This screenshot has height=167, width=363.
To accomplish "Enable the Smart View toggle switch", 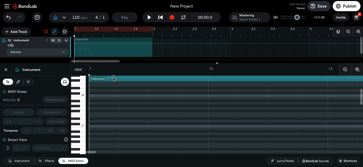I will click(x=6, y=148).
